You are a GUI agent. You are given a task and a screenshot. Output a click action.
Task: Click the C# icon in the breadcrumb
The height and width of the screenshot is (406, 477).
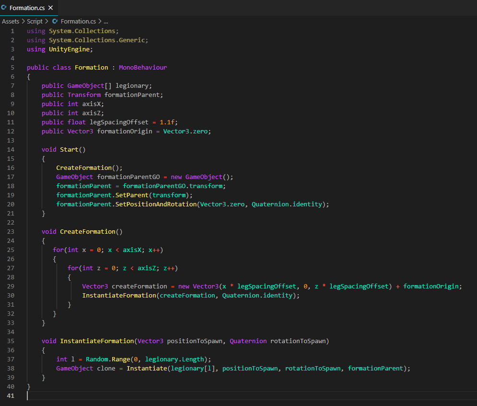(x=55, y=21)
